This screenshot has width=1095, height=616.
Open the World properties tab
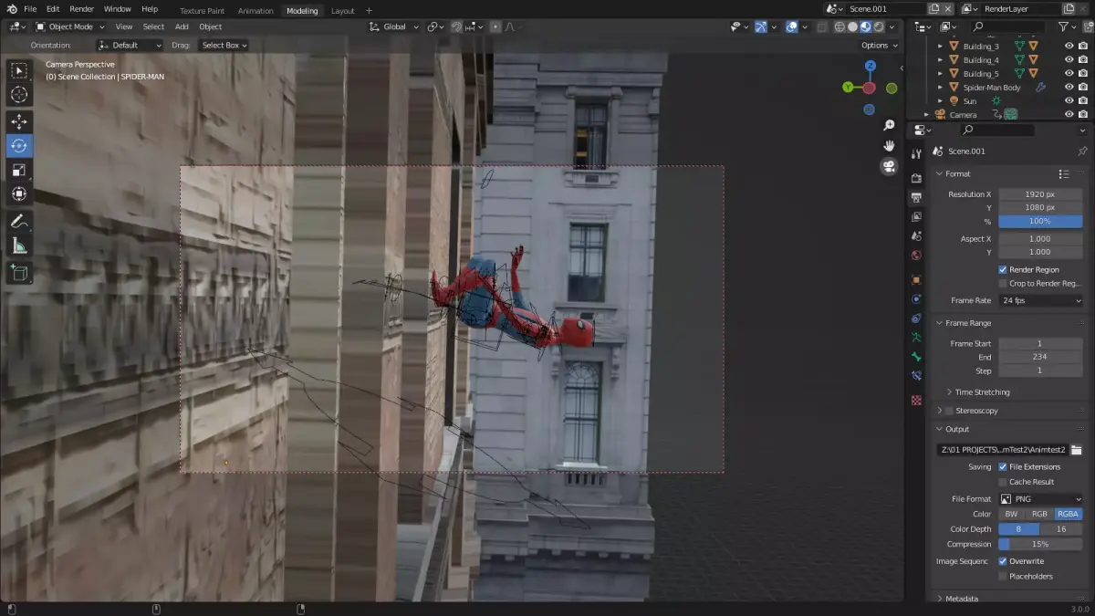pyautogui.click(x=916, y=256)
